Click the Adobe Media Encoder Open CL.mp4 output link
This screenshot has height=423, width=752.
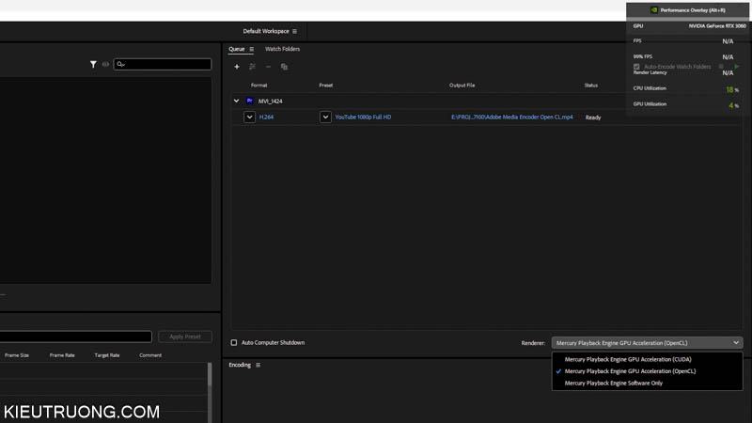pos(511,117)
